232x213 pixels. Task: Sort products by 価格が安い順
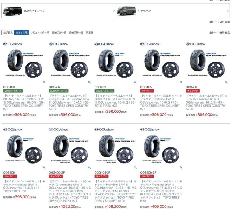[x=59, y=32]
